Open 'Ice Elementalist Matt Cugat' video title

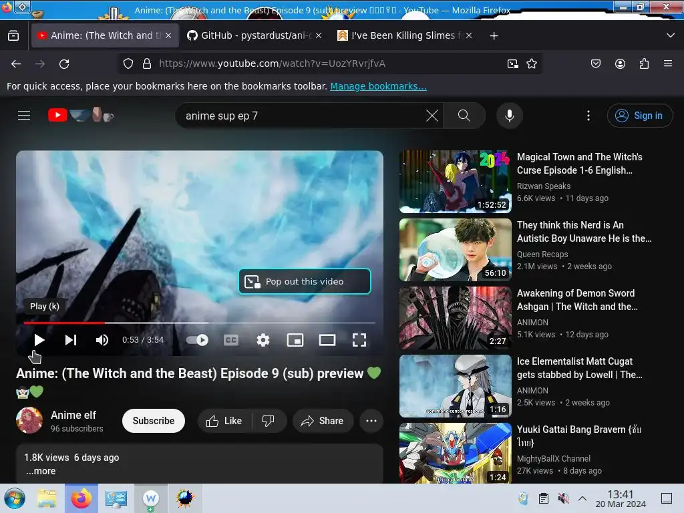tap(579, 368)
